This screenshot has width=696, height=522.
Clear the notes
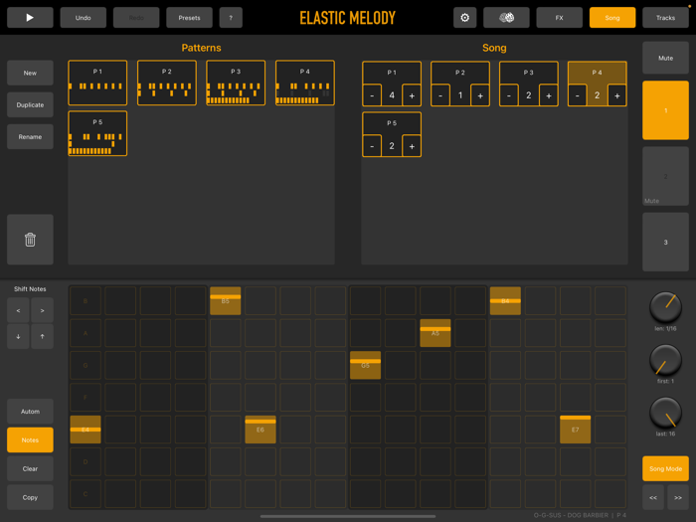tap(30, 468)
